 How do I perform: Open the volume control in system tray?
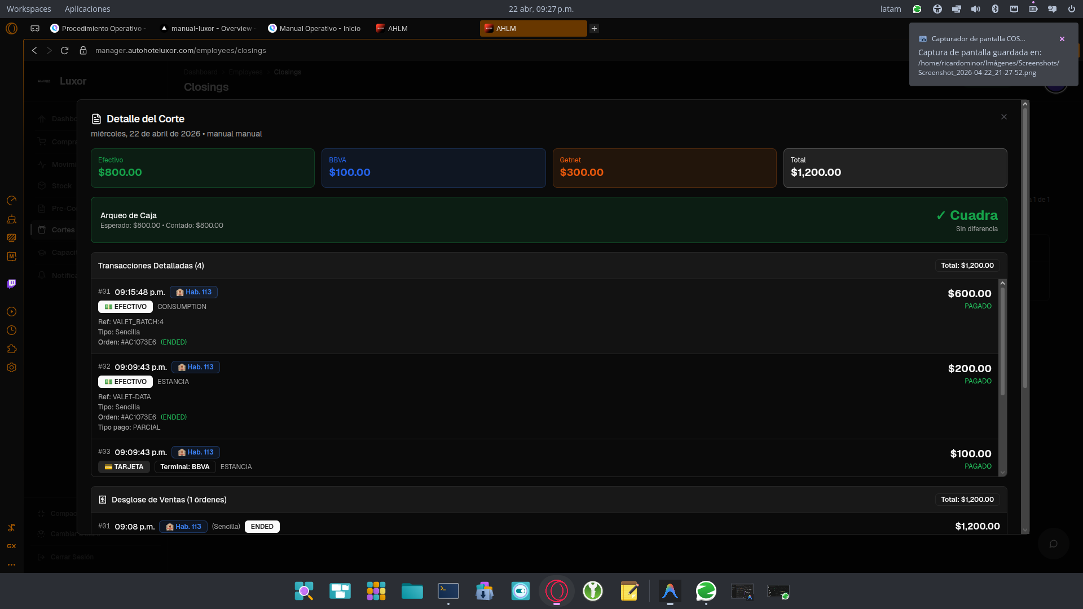tap(975, 9)
